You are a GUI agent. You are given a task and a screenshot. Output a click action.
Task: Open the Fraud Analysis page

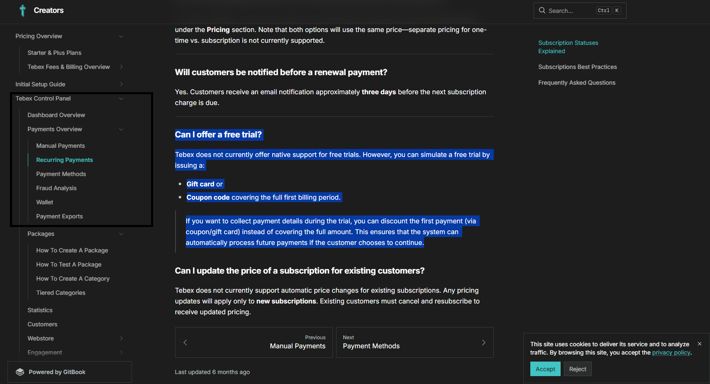tap(56, 188)
